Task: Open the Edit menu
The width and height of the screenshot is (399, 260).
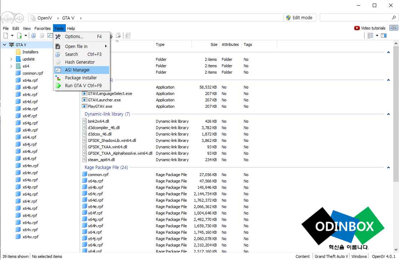Action: (16, 28)
